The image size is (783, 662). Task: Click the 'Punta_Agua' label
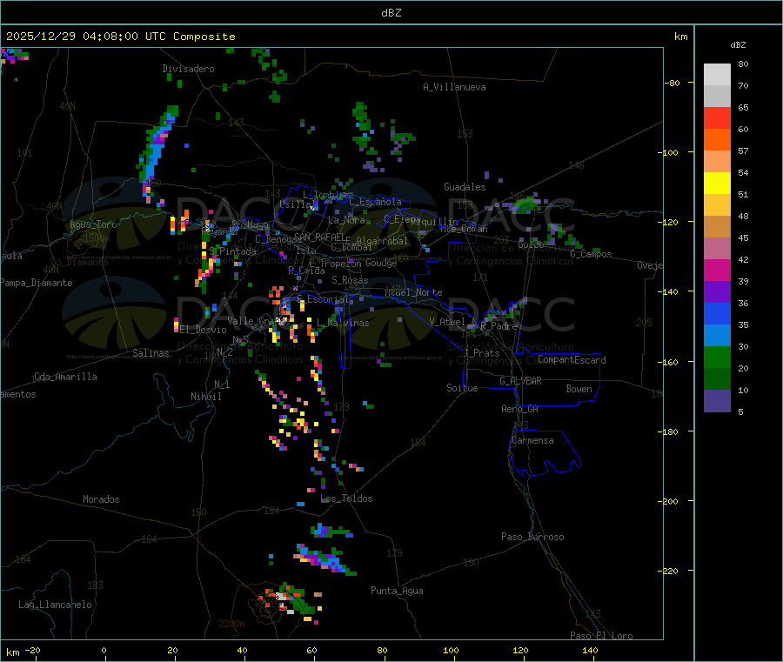pos(397,591)
